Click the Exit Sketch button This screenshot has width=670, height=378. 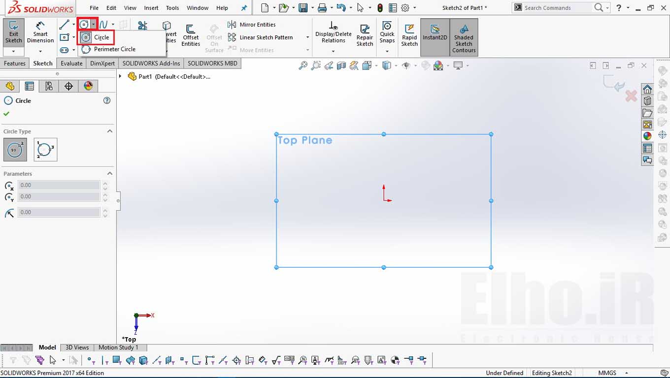(x=13, y=32)
